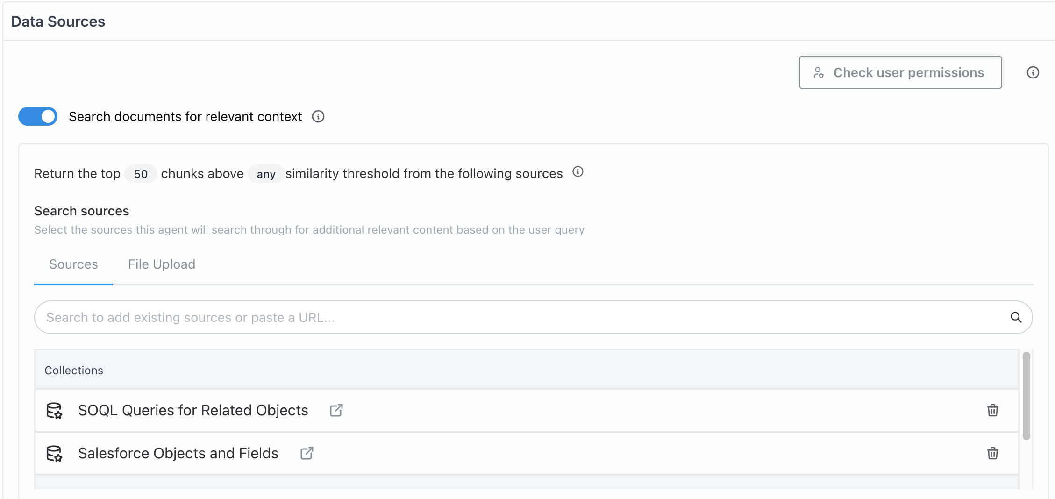Viewport: 1055px width, 499px height.
Task: Click the database collection icon beside SOQL Queries
Action: [x=54, y=410]
